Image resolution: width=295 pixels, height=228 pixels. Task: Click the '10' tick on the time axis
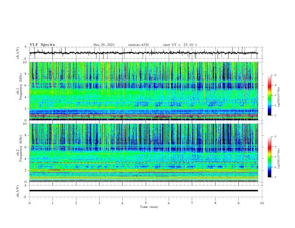pyautogui.click(x=262, y=203)
